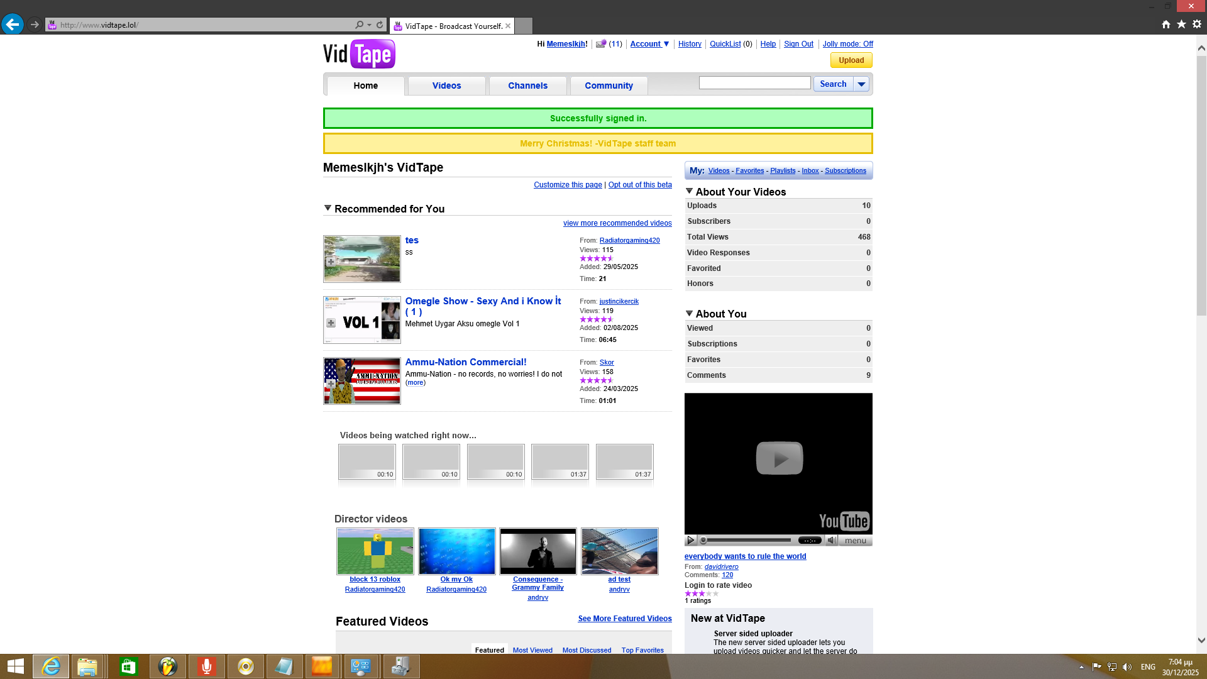This screenshot has height=679, width=1207.
Task: Collapse the Recommended for You section
Action: tap(328, 208)
